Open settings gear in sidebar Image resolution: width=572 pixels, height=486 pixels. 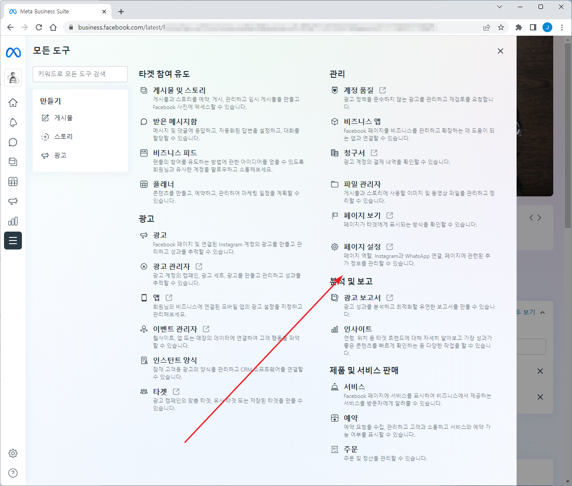(13, 453)
